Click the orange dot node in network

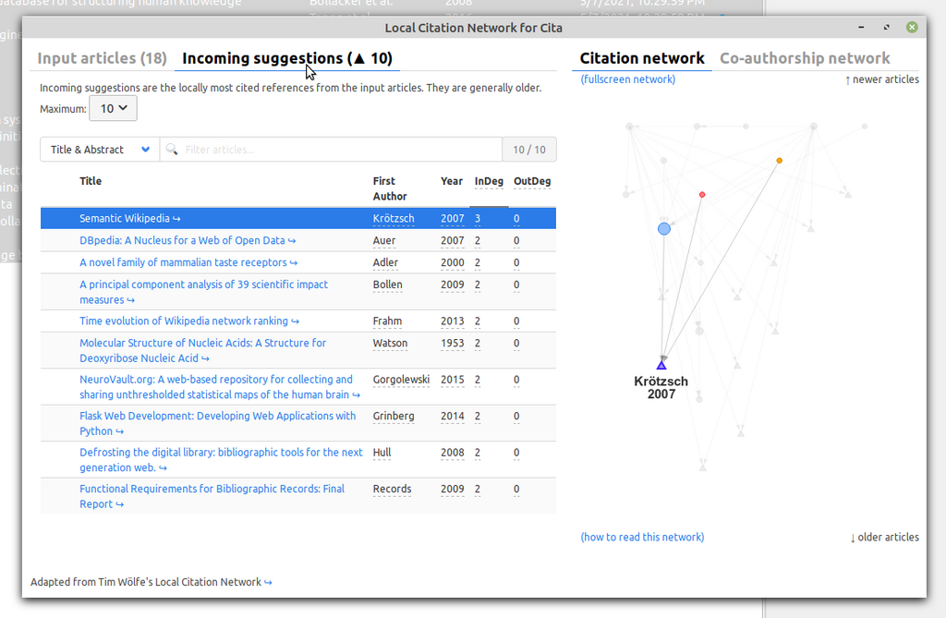tap(780, 161)
